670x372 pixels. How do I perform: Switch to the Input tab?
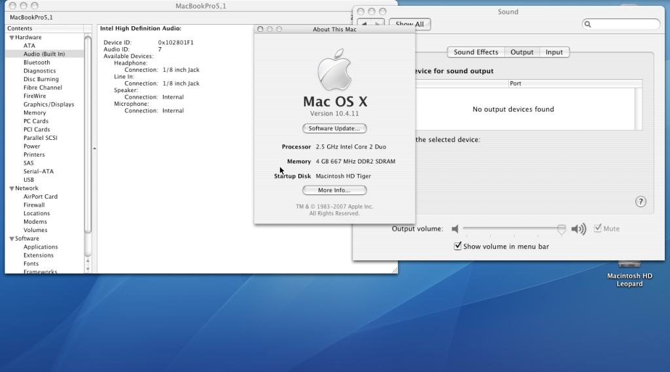coord(554,52)
